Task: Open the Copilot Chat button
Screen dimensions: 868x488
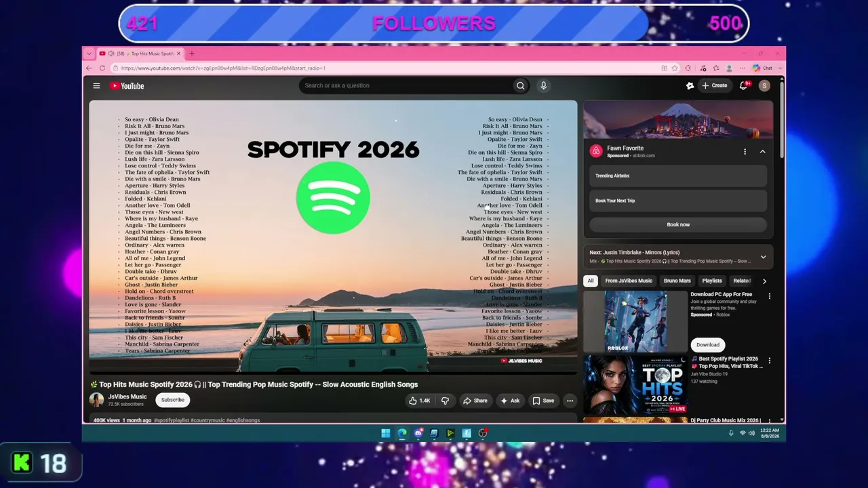Action: pos(763,68)
